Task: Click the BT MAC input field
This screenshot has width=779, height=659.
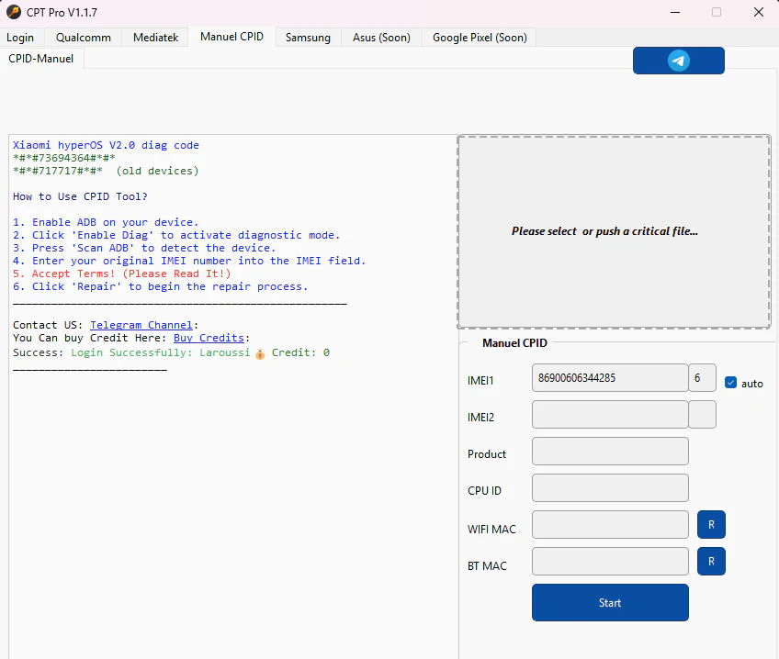Action: (x=610, y=561)
